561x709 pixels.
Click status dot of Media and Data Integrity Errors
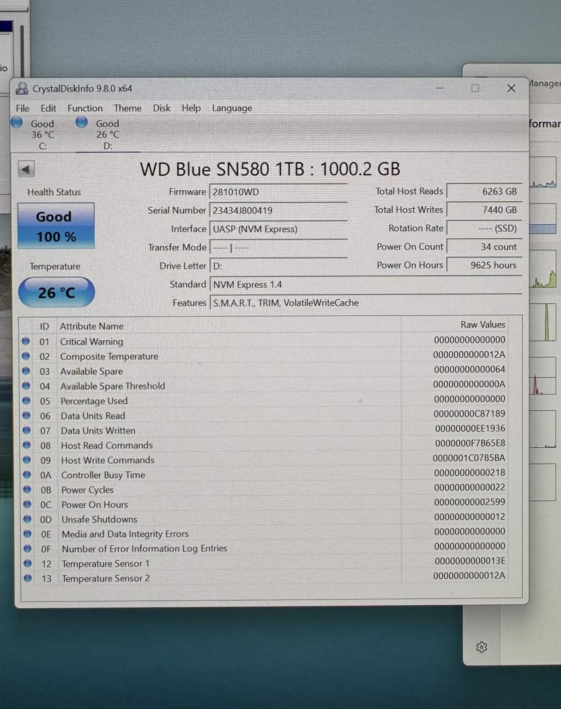28,534
